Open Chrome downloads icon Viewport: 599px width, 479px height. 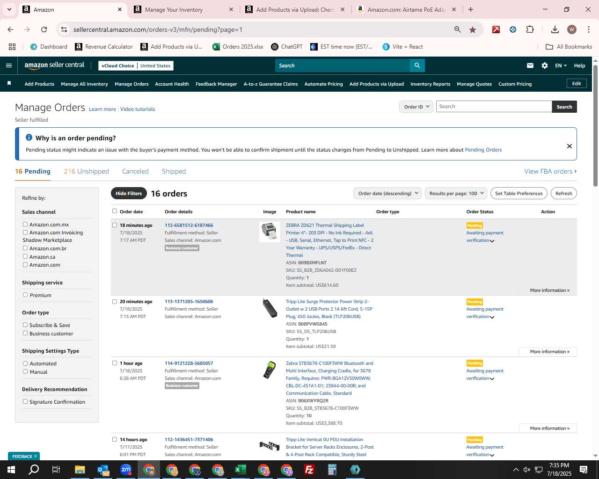555,29
